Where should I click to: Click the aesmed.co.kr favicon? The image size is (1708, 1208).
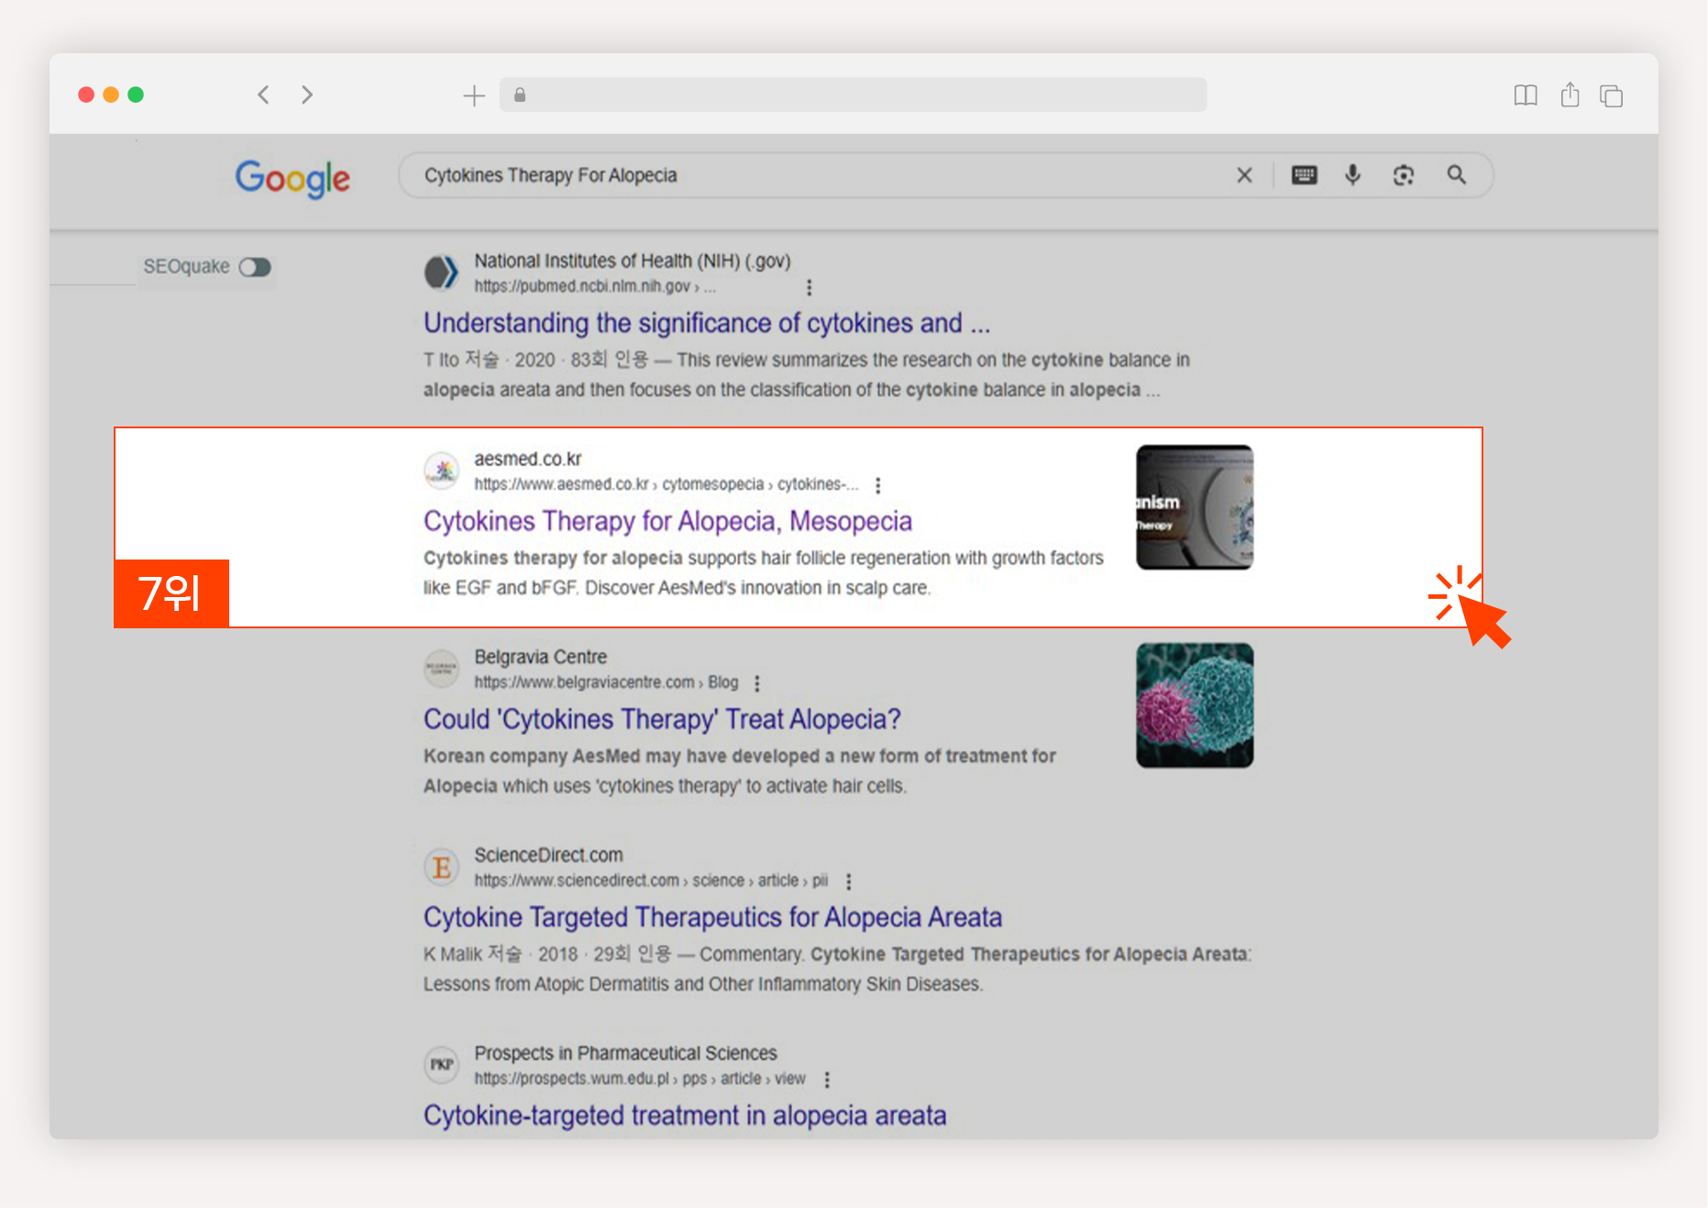pos(442,471)
